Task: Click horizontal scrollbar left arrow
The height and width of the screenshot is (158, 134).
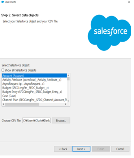Action: pos(4,104)
